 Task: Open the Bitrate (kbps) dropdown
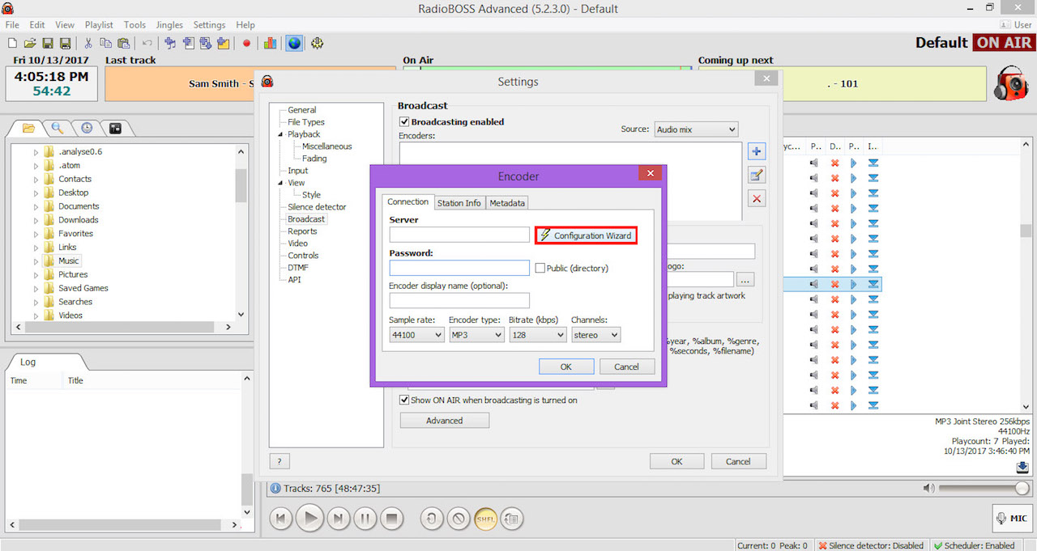pyautogui.click(x=537, y=334)
